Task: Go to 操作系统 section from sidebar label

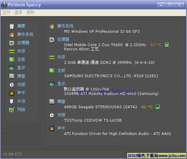Action: click(x=25, y=34)
